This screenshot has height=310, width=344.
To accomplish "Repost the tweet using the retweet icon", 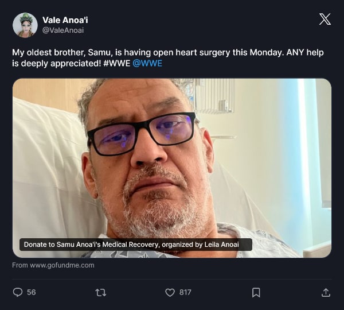I will click(x=100, y=292).
